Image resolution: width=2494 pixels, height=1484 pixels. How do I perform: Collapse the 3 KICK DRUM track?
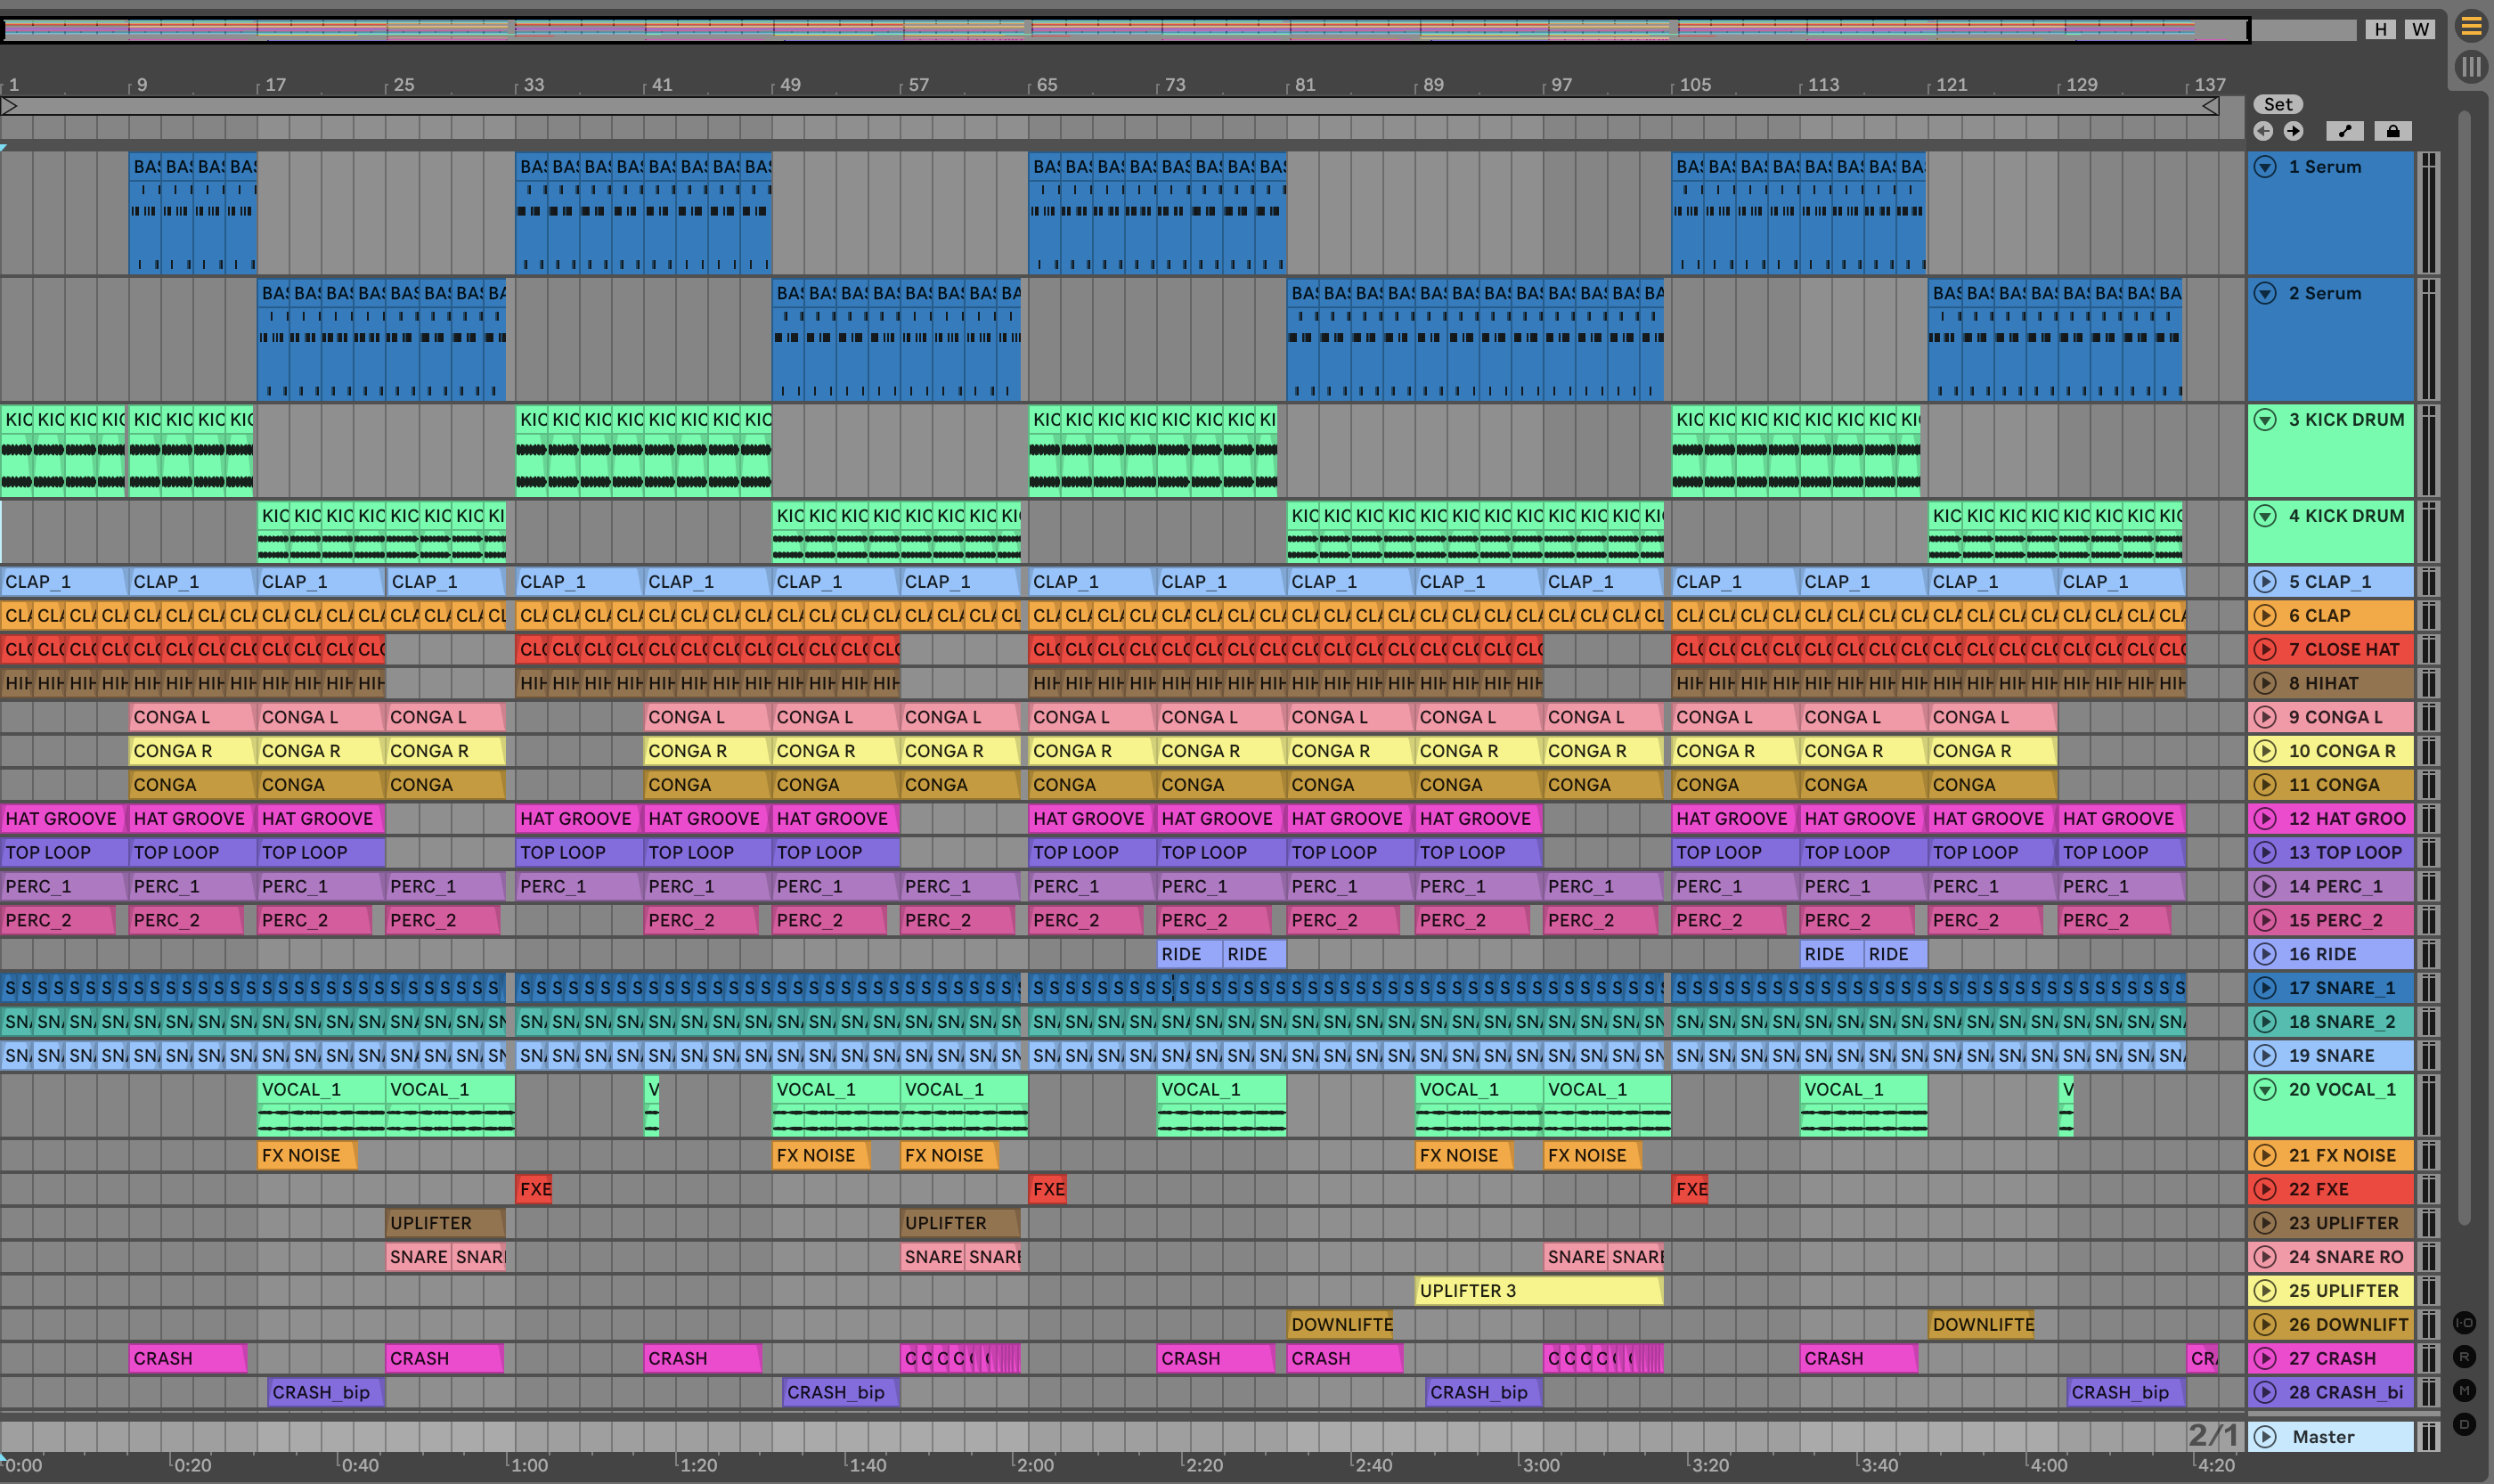(x=2265, y=420)
